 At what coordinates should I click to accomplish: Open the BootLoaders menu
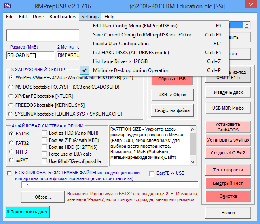[x=63, y=17]
